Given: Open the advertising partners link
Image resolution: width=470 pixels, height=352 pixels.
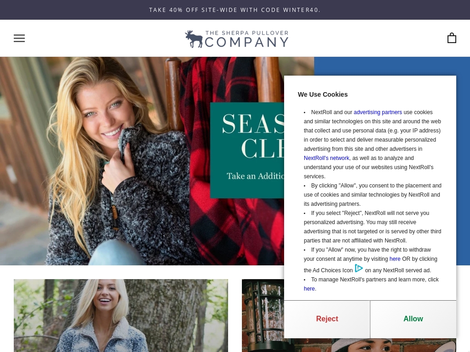Looking at the screenshot, I should 378,112.
